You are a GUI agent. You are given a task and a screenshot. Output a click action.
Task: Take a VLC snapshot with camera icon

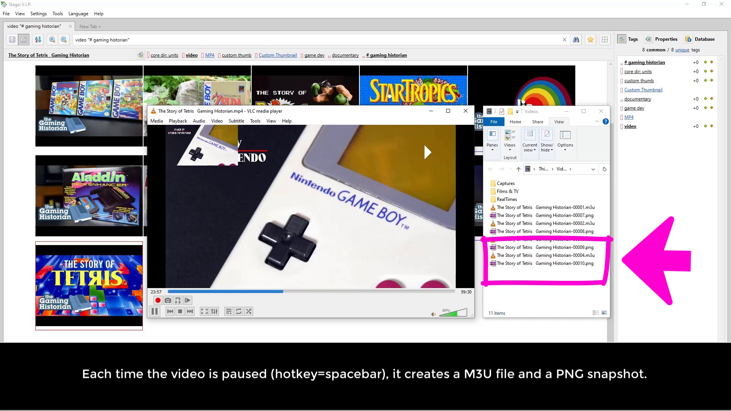click(x=168, y=300)
